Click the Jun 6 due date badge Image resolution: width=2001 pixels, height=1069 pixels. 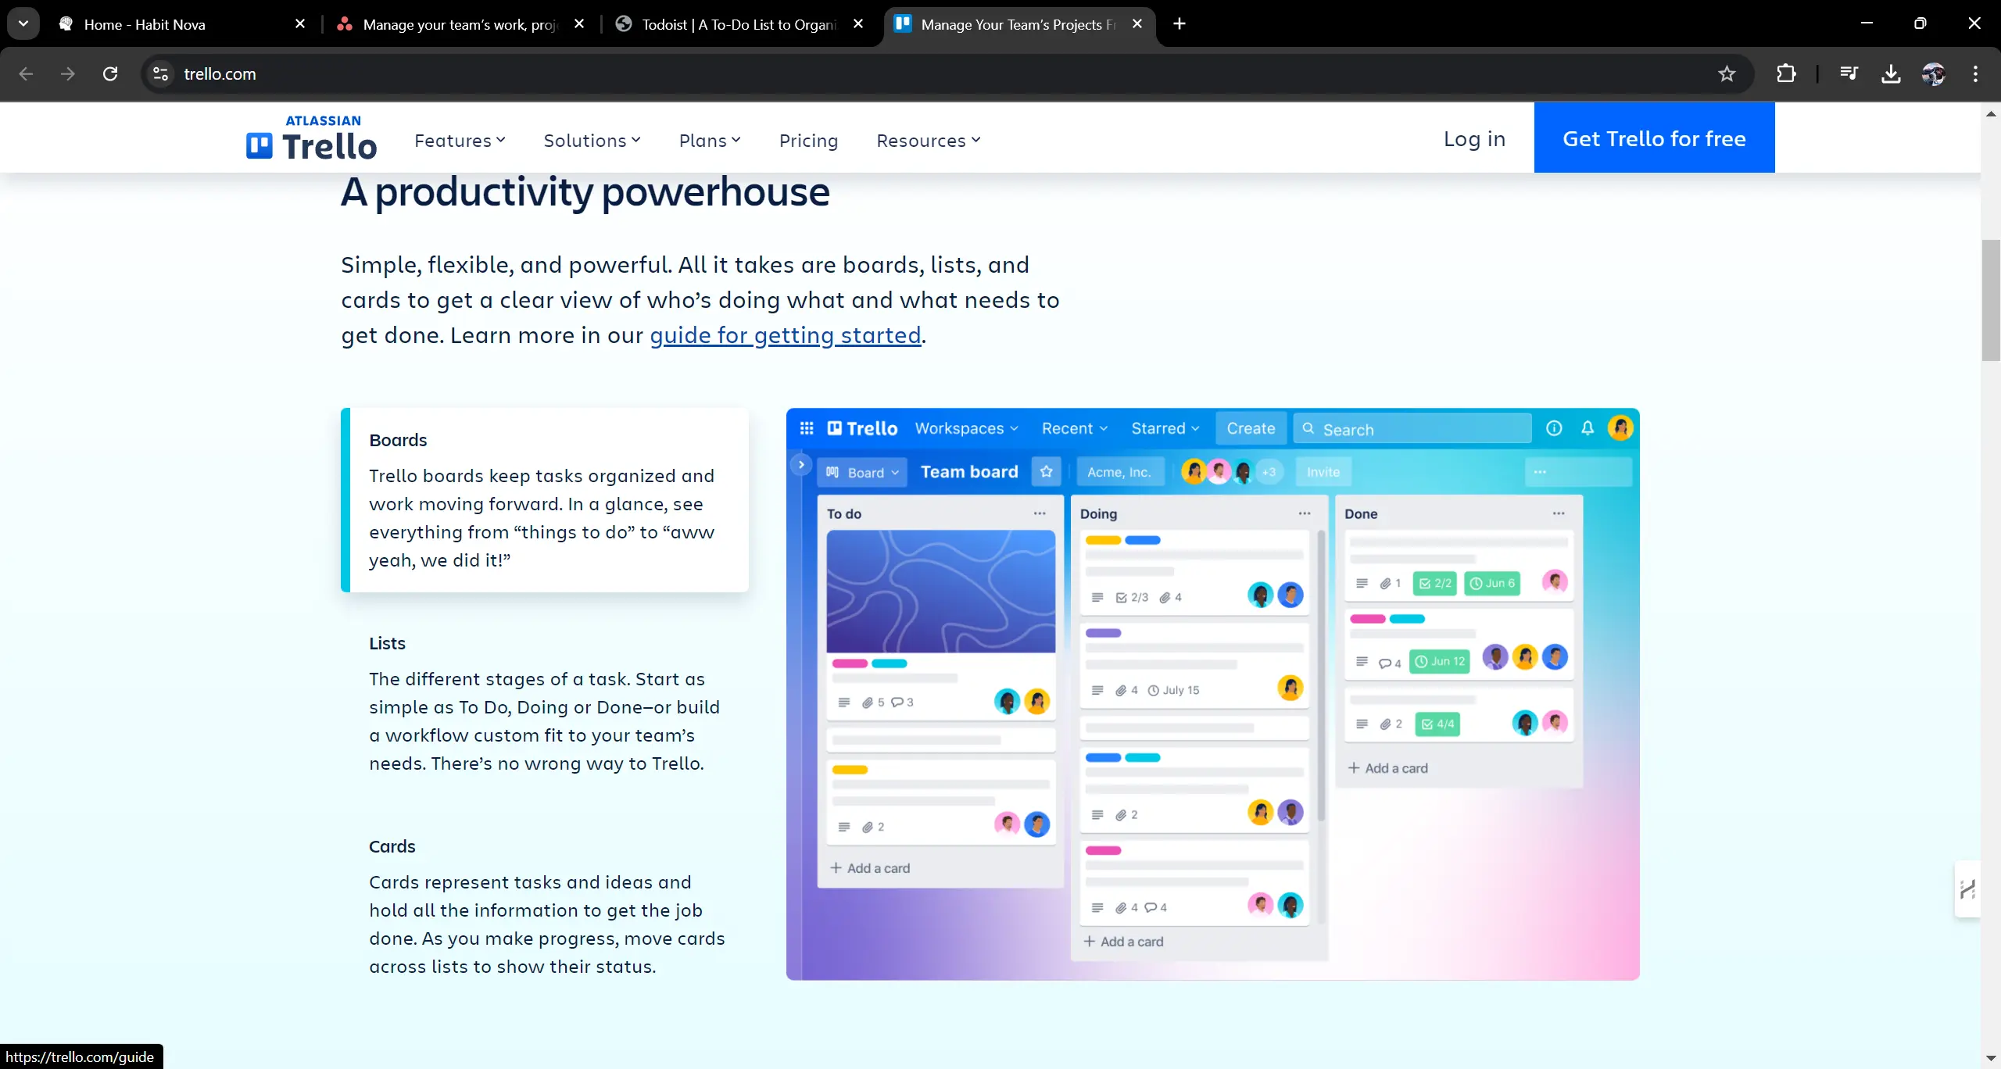[1492, 583]
